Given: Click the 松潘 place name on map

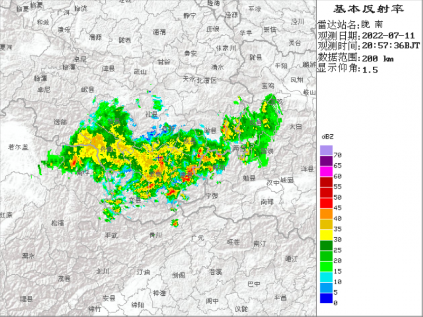Looking at the screenshot, I should [x=57, y=223].
